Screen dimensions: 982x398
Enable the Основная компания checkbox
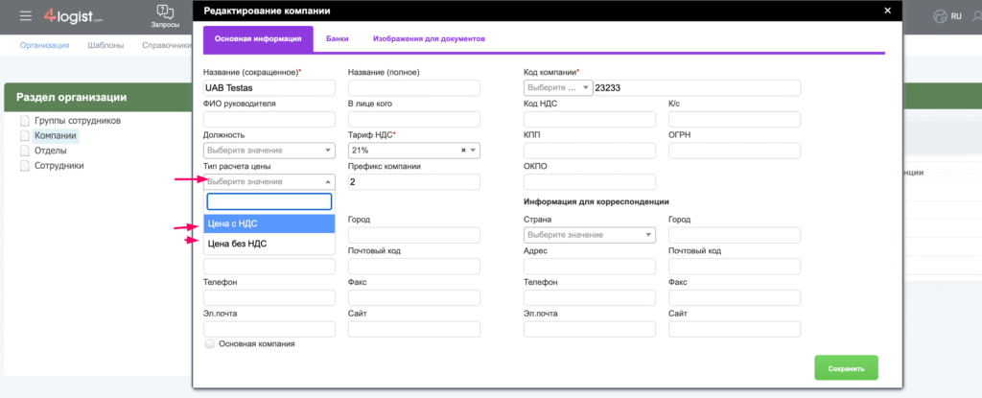pos(210,343)
